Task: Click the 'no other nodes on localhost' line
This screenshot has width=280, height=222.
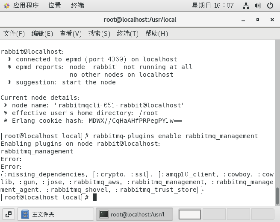Action: [121, 75]
